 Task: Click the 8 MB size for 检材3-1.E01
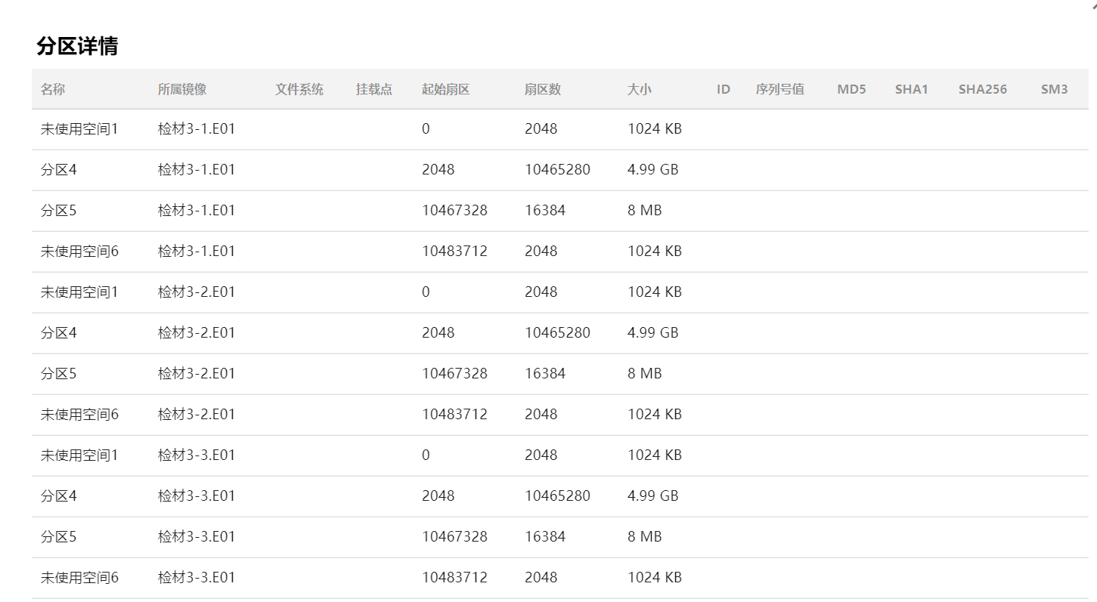coord(645,211)
